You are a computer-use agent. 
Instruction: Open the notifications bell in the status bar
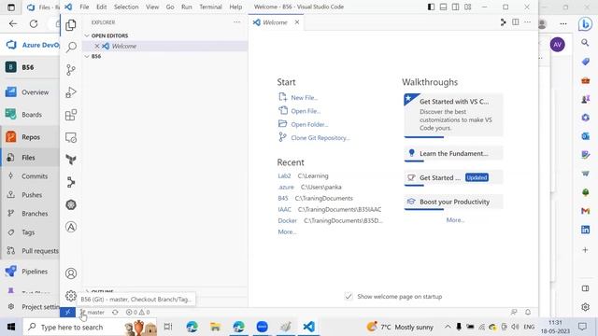tap(528, 312)
